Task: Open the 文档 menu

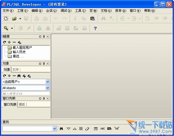Action: 106,11
